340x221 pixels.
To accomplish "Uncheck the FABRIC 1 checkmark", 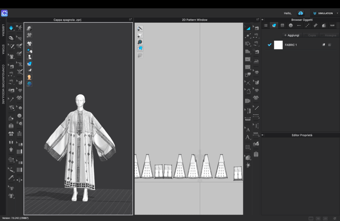I will 270,45.
